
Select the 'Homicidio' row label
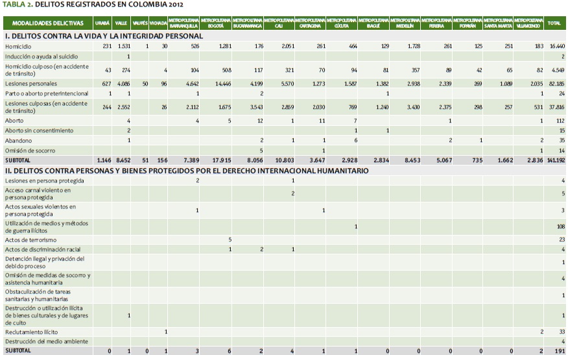click(18, 47)
